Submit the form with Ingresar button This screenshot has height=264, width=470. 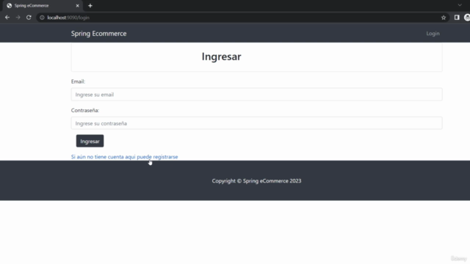tap(90, 141)
